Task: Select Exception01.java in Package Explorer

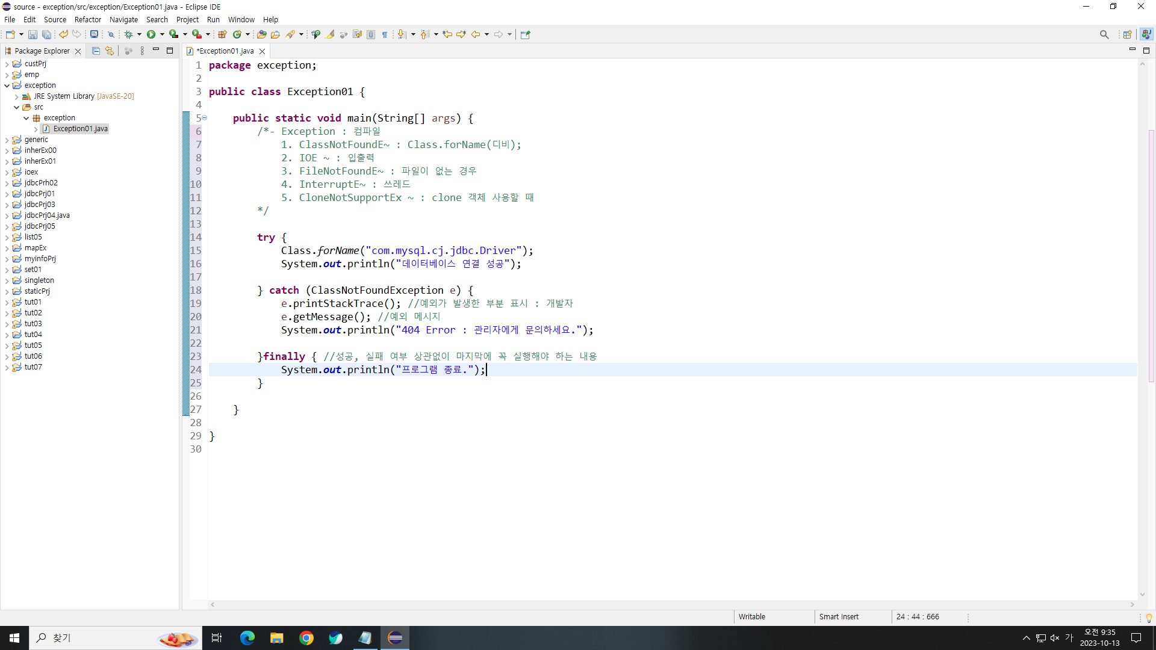Action: [x=80, y=129]
